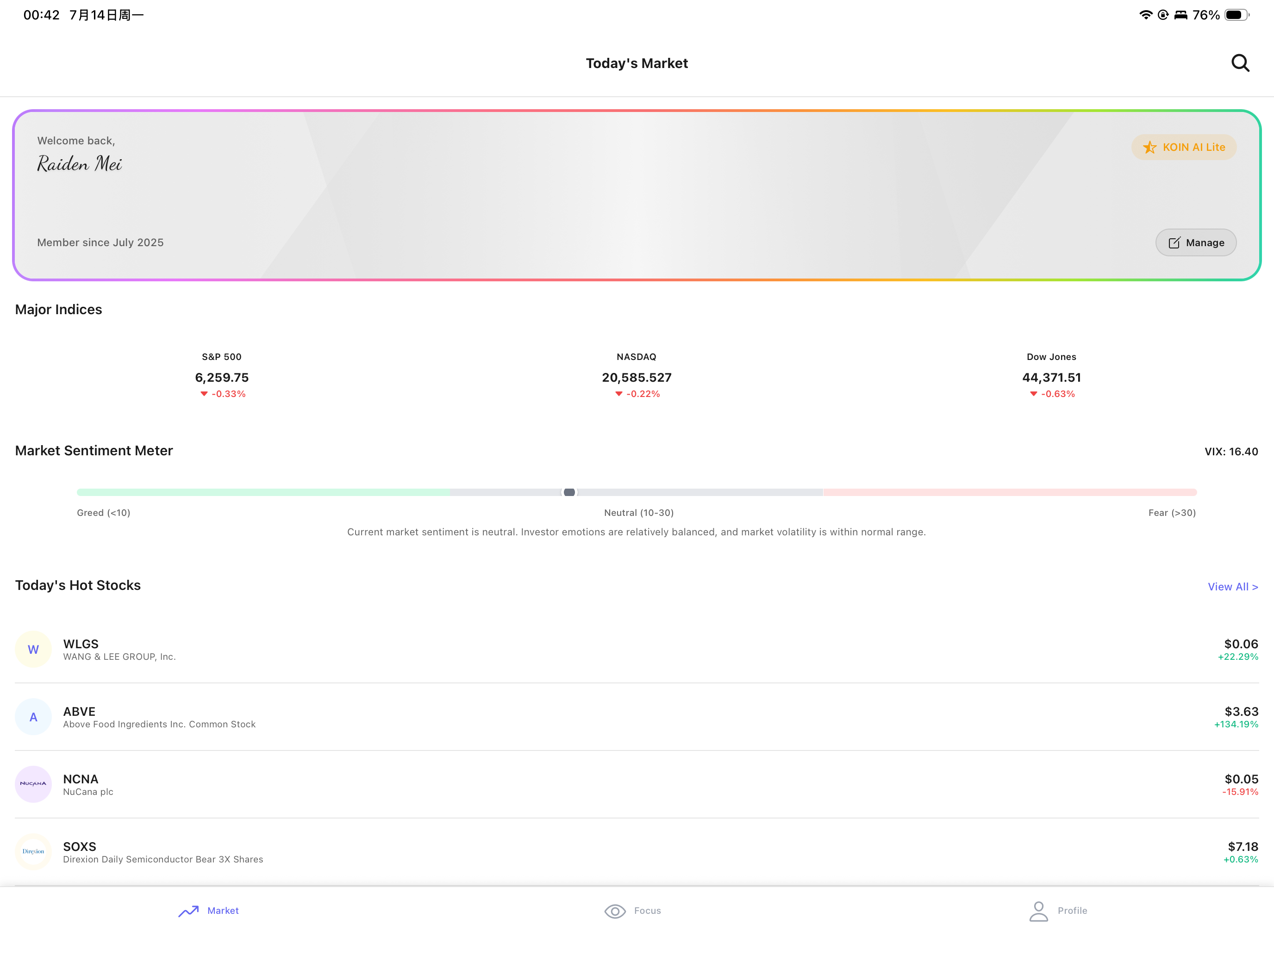This screenshot has width=1274, height=955.
Task: Click the status bar clock 00:42
Action: [42, 15]
